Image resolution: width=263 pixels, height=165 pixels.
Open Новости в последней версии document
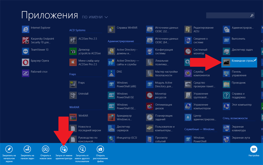73,128
